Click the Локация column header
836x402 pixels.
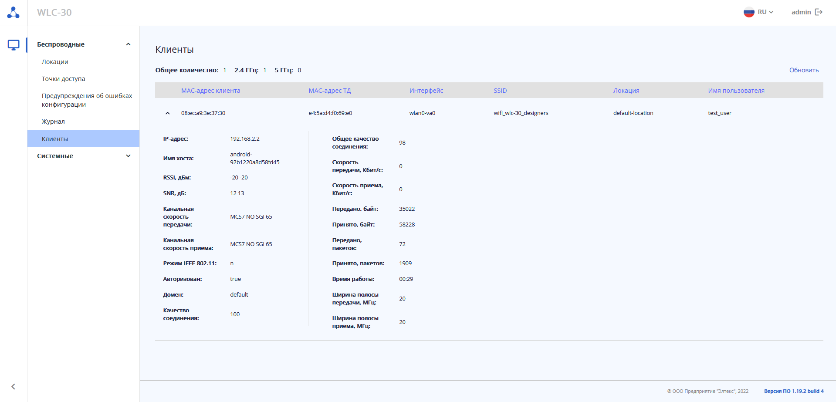point(626,91)
